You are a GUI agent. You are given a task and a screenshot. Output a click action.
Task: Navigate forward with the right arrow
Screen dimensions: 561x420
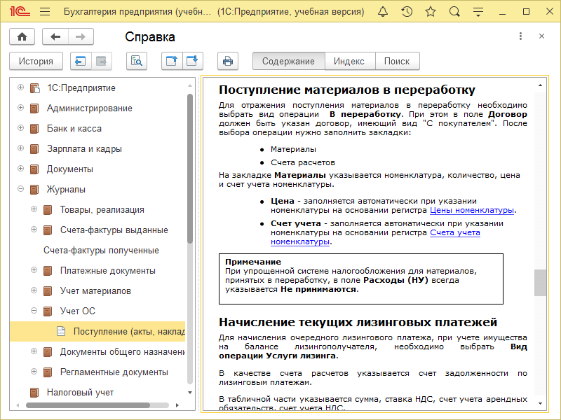(x=81, y=37)
